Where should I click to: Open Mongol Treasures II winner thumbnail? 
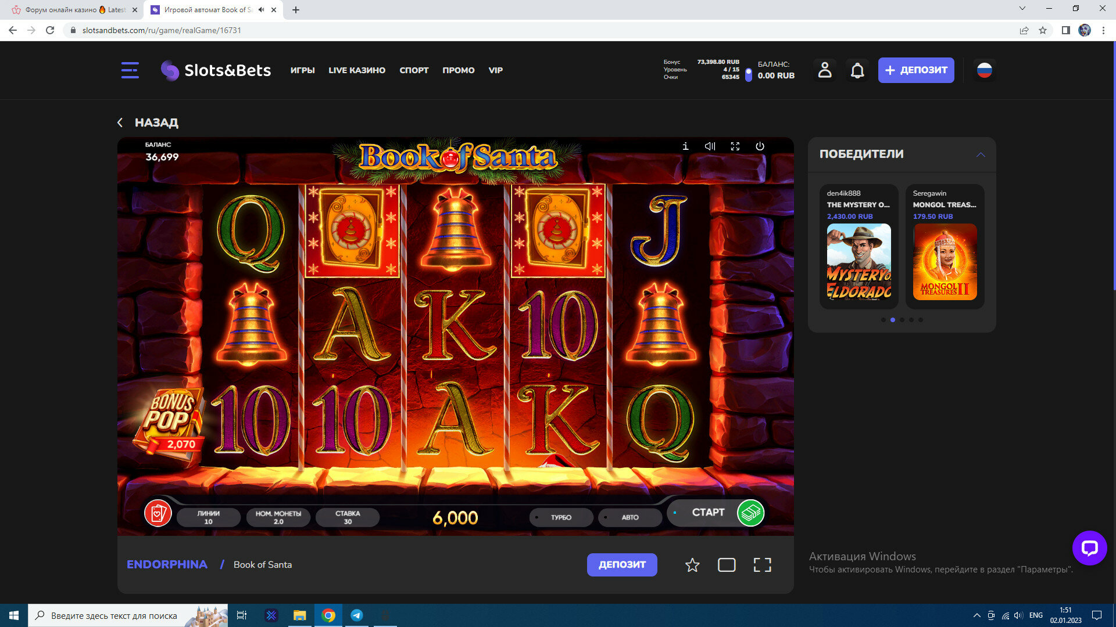(945, 262)
